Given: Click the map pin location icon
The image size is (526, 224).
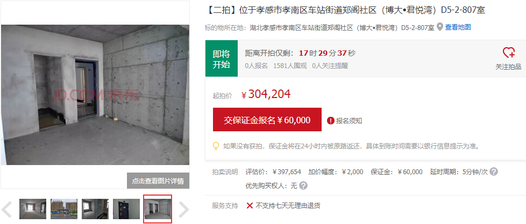Looking at the screenshot, I should (440, 27).
